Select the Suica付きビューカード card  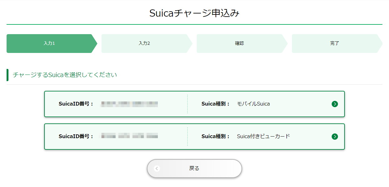tap(194, 137)
